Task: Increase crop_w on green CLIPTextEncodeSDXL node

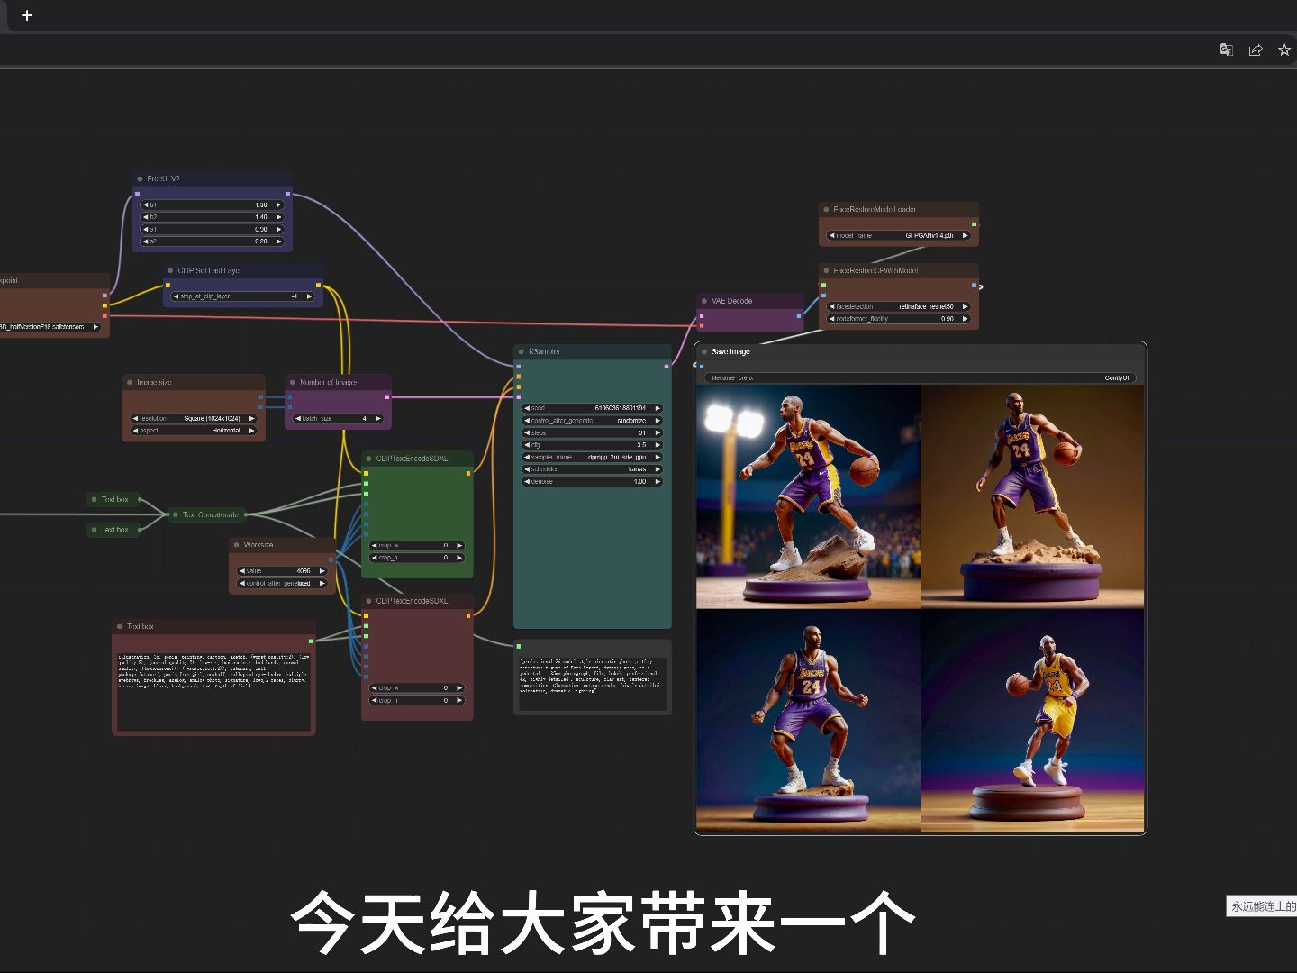Action: pos(459,545)
